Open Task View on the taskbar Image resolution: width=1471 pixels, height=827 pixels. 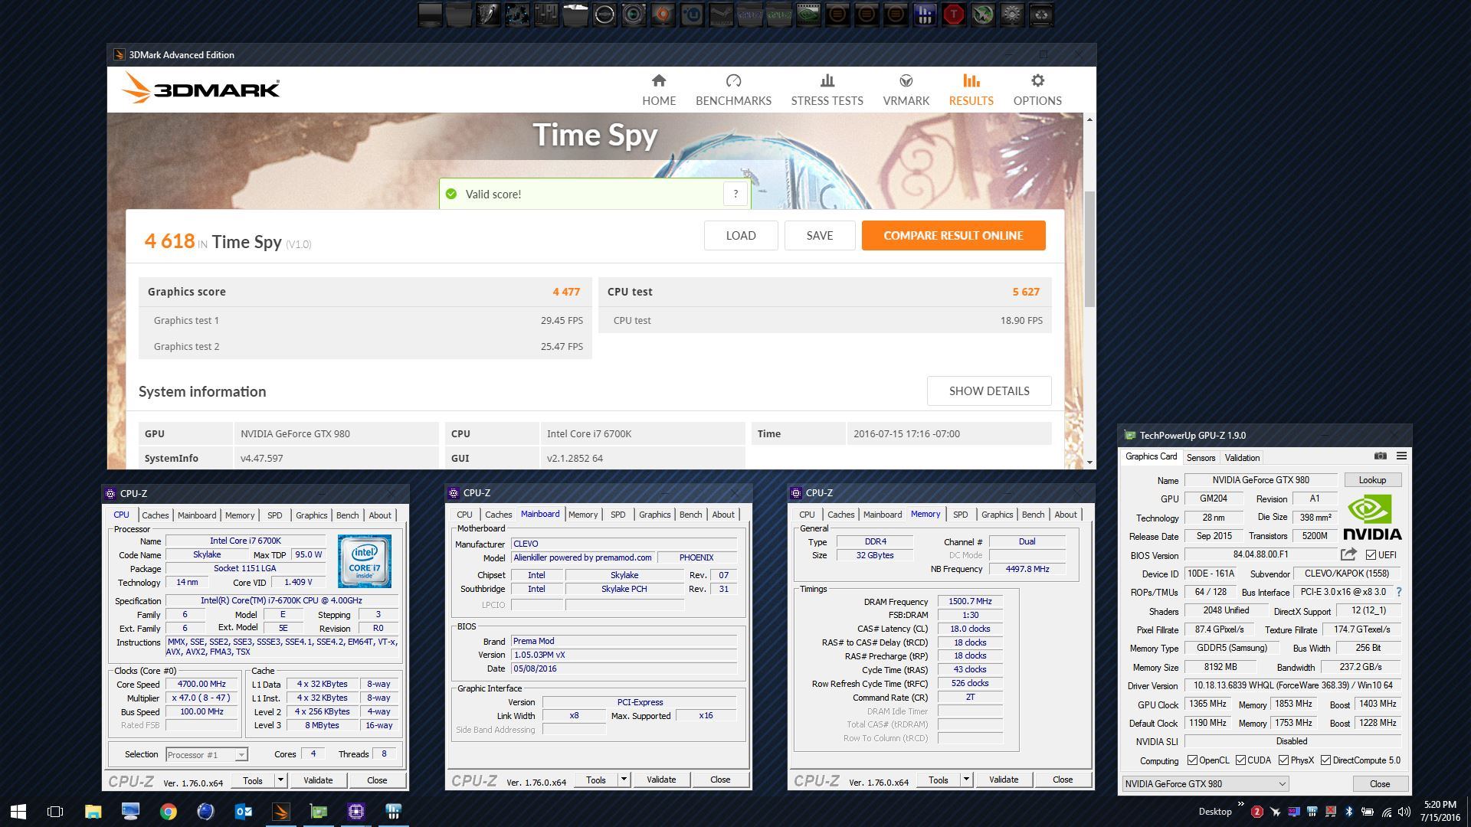[55, 812]
